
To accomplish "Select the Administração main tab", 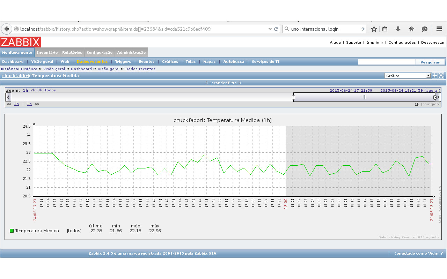I will [x=131, y=52].
